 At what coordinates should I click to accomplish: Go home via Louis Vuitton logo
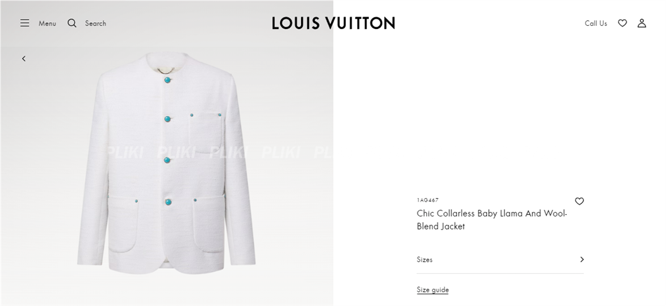(334, 23)
